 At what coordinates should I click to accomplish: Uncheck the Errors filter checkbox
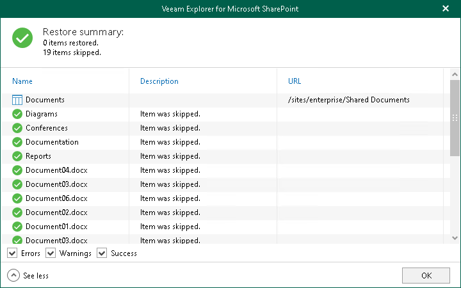12,253
